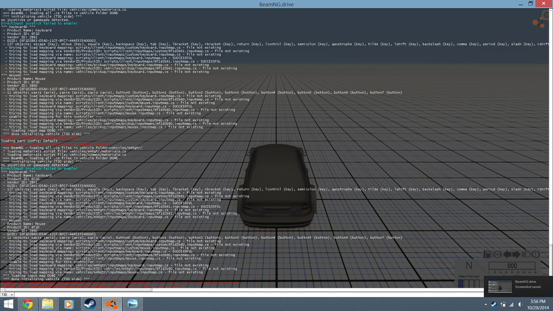Click the right turn signal arrow
The image size is (553, 311).
516,255
